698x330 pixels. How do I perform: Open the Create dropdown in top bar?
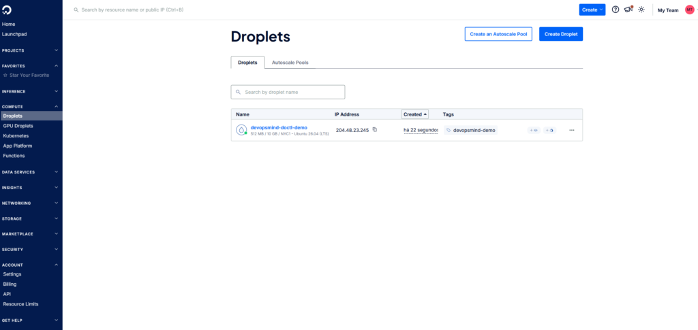tap(592, 10)
